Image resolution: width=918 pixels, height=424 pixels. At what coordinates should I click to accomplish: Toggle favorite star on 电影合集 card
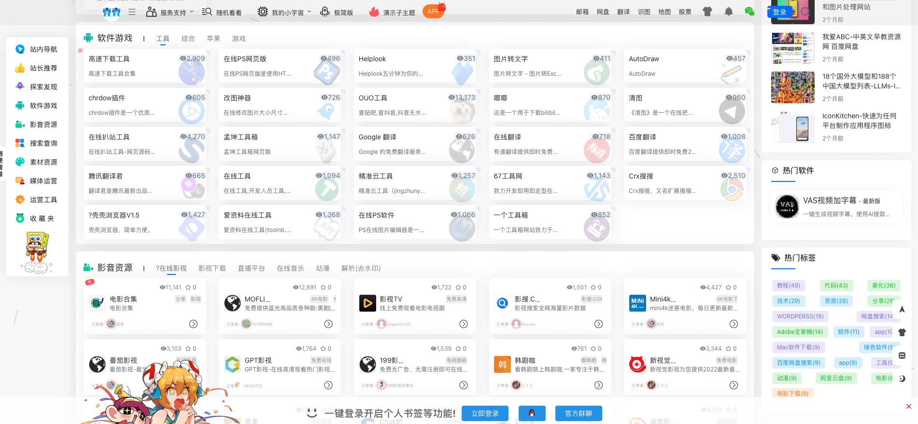pos(188,287)
